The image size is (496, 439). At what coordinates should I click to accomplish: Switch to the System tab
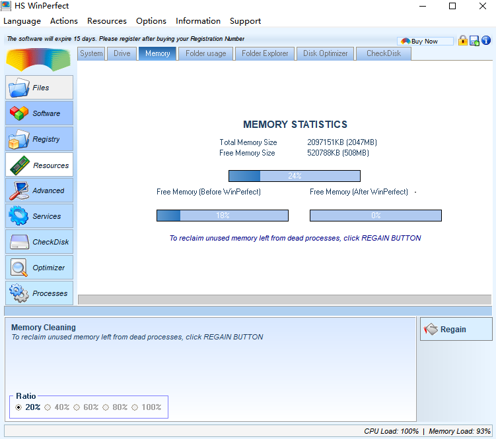(x=91, y=53)
